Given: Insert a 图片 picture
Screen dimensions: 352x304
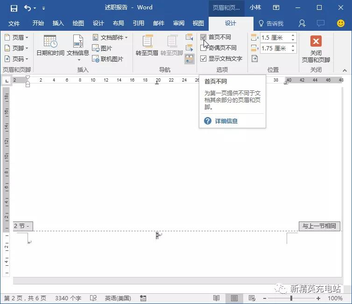Looking at the screenshot, I should tap(102, 48).
